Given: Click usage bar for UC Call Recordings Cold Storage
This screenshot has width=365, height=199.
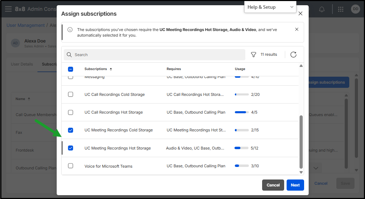Looking at the screenshot, I should tap(241, 94).
